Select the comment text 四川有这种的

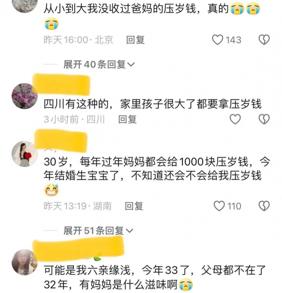152,104
